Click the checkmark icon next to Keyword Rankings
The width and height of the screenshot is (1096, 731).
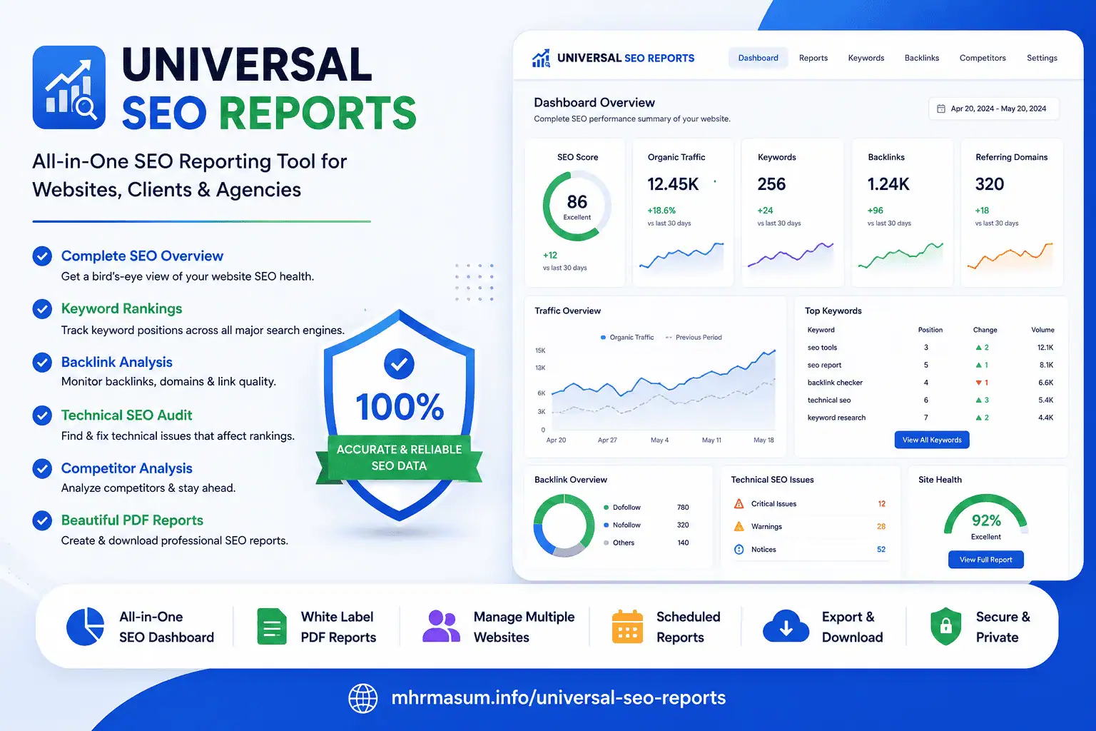tap(42, 308)
